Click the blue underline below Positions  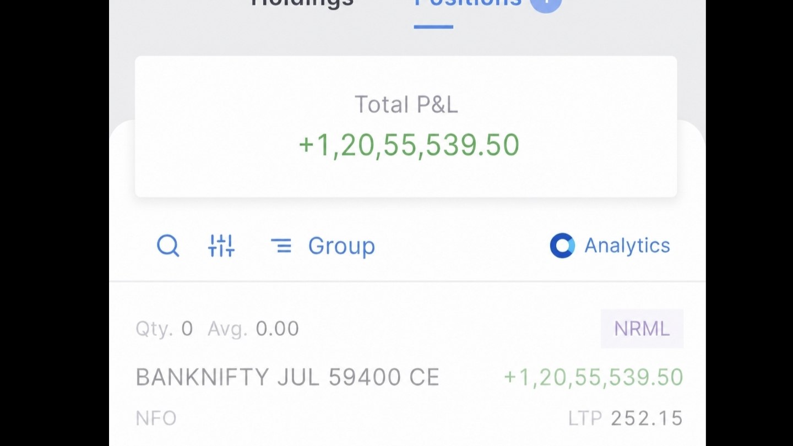pyautogui.click(x=433, y=26)
